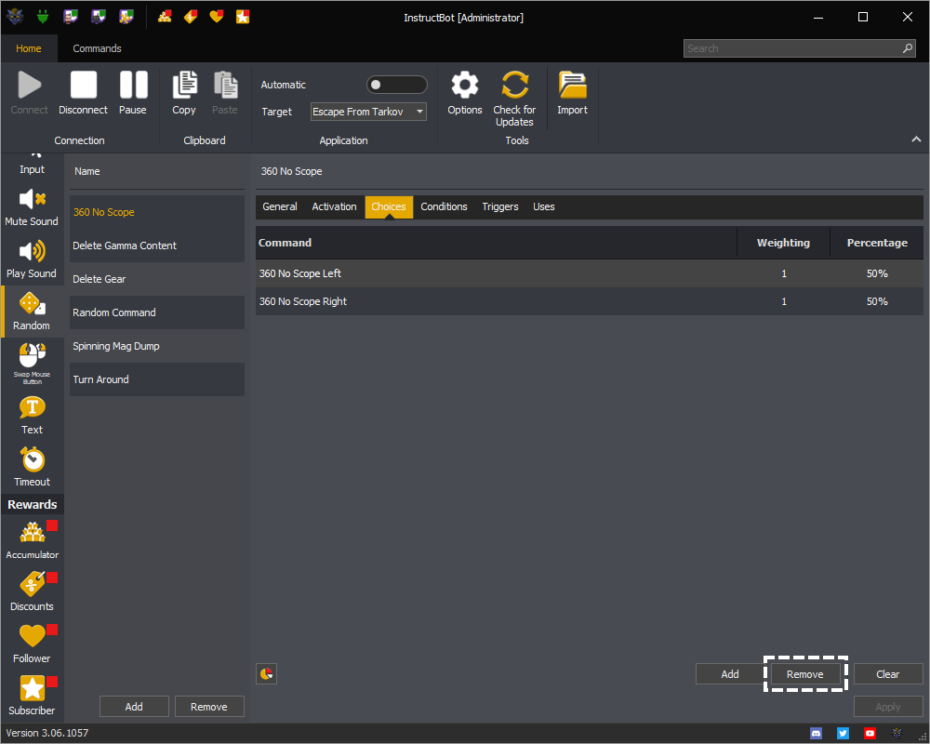The image size is (930, 744).
Task: Select the Play Sound command type
Action: (x=32, y=259)
